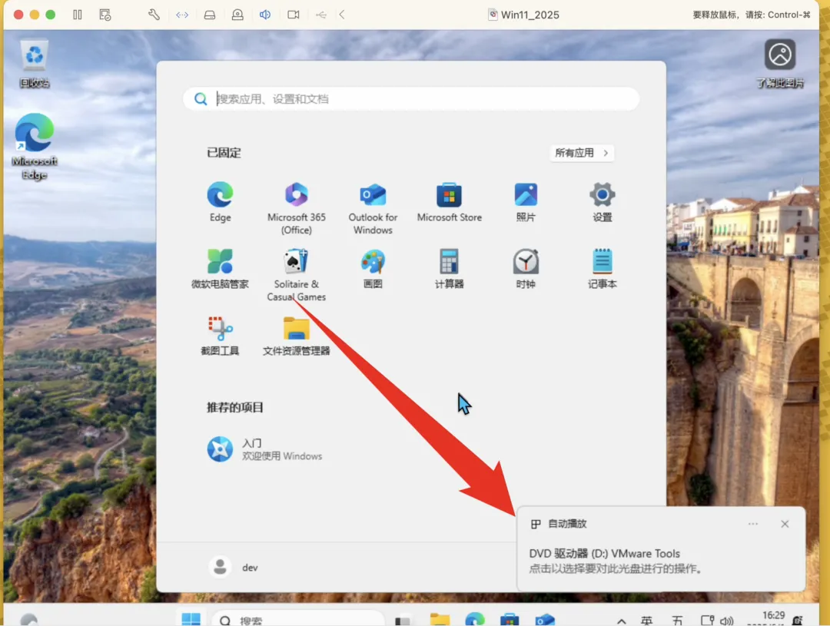Viewport: 830px width, 626px height.
Task: Open the Recycle Bin desktop icon
Action: point(35,64)
